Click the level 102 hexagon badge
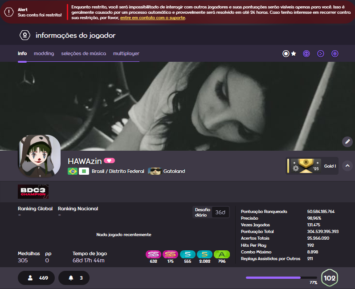Image resolution: width=355 pixels, height=289 pixels. point(330,278)
